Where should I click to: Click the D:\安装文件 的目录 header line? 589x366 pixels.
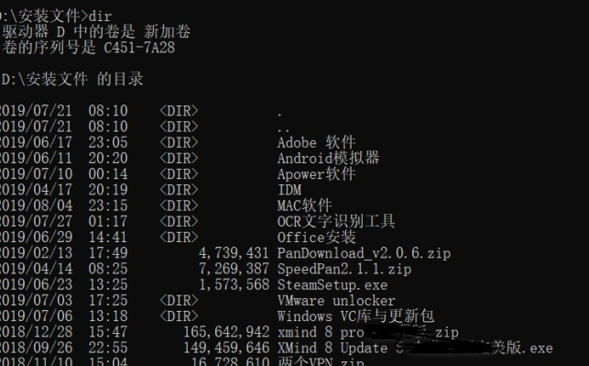coord(72,80)
